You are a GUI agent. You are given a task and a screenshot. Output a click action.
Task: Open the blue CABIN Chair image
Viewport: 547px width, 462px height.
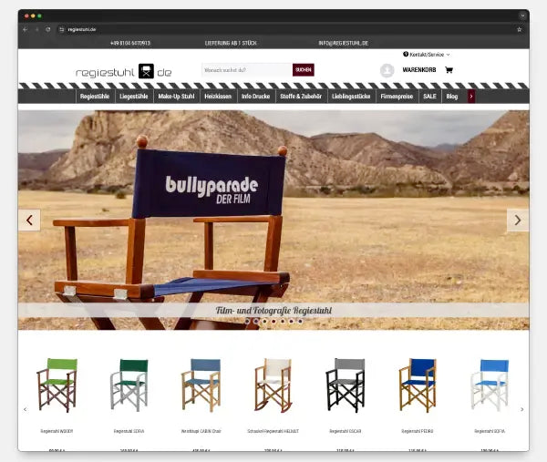[201, 385]
